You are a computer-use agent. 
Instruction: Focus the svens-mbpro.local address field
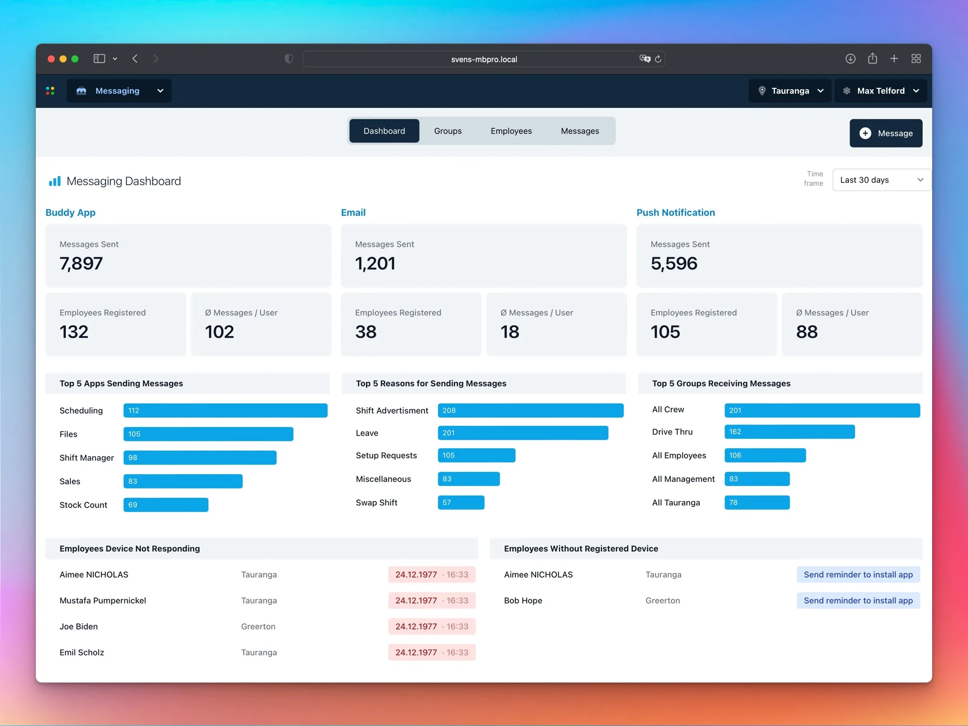(484, 59)
